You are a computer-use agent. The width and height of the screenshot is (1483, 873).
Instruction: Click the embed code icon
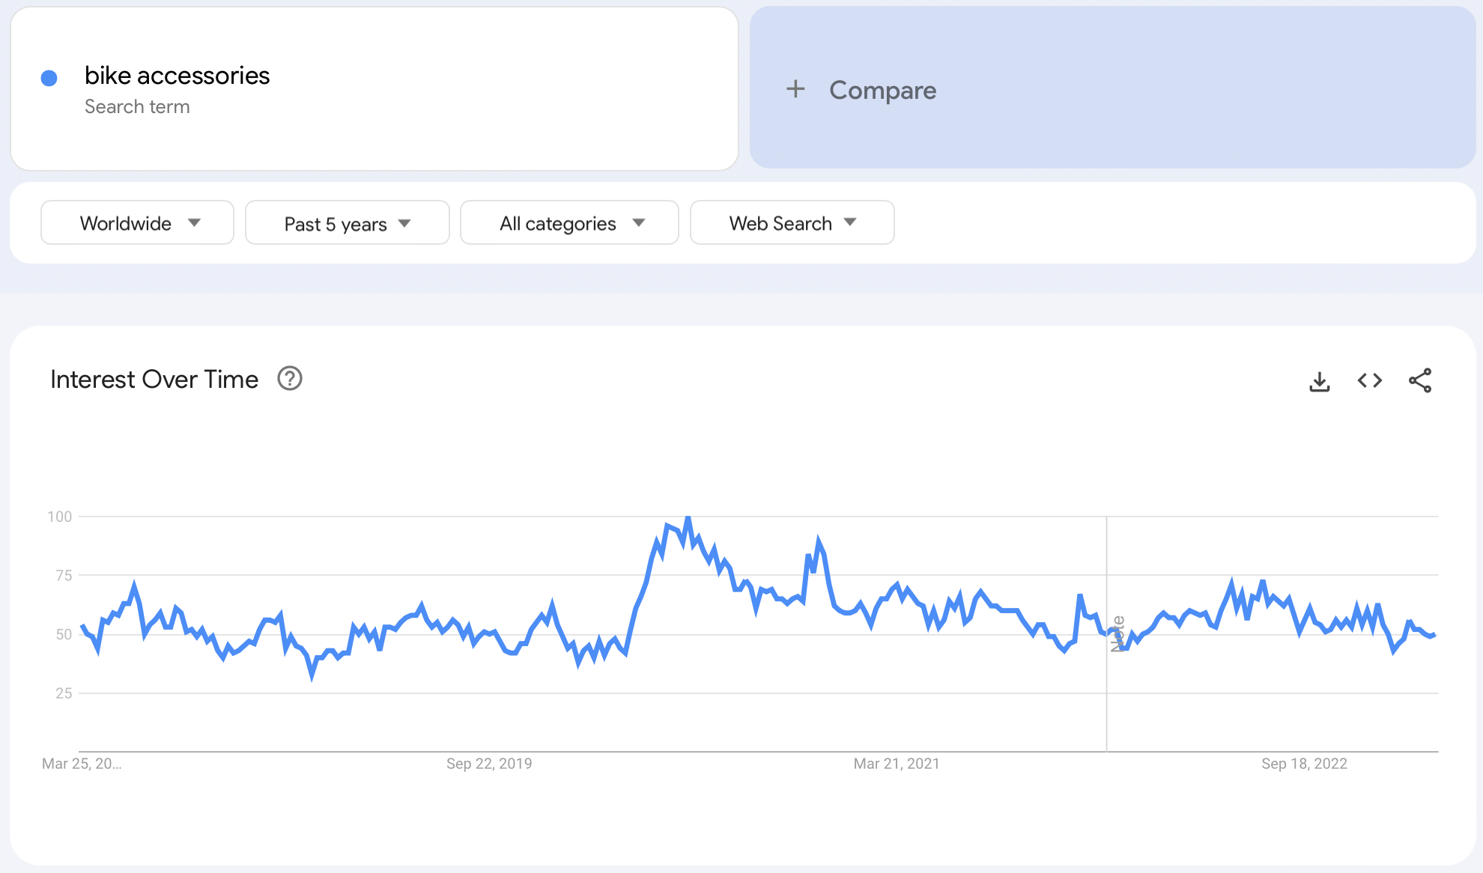(x=1369, y=380)
